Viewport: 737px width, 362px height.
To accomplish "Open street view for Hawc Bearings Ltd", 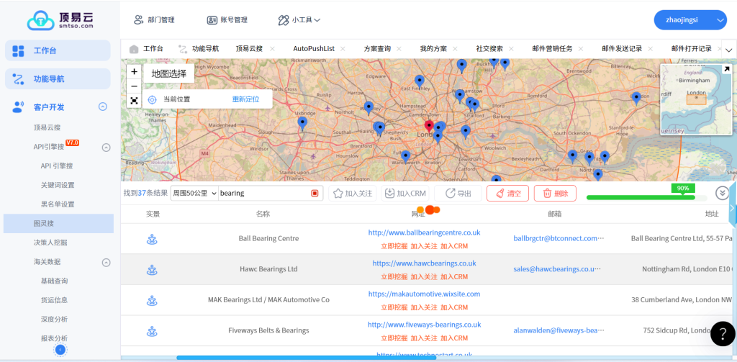I will click(152, 270).
